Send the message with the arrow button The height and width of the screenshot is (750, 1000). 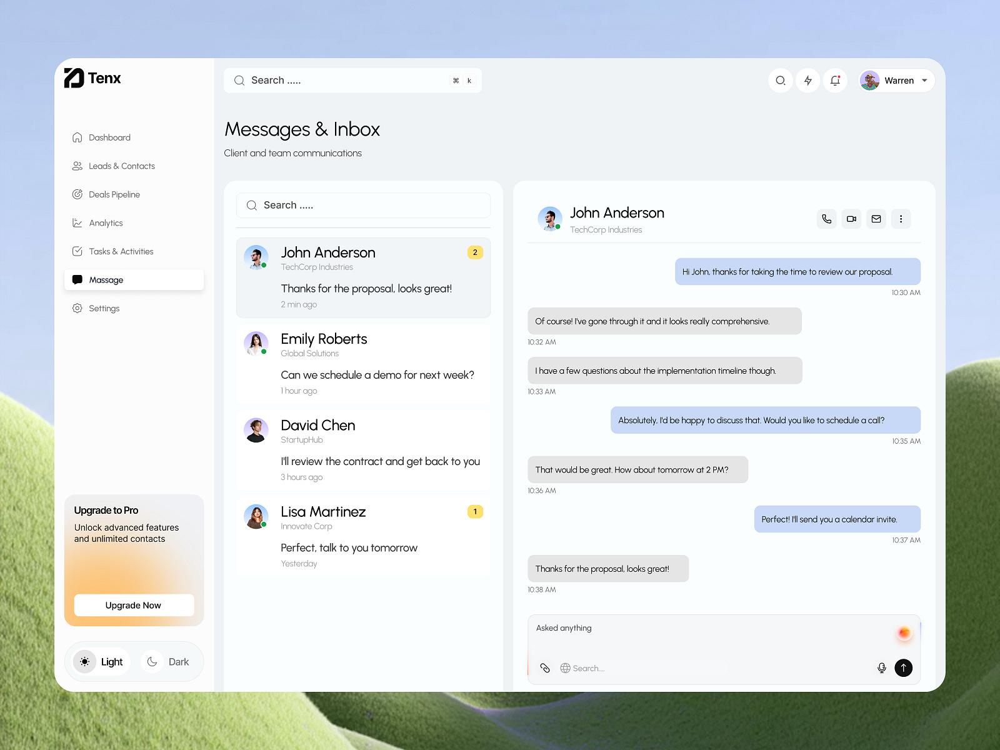coord(903,668)
